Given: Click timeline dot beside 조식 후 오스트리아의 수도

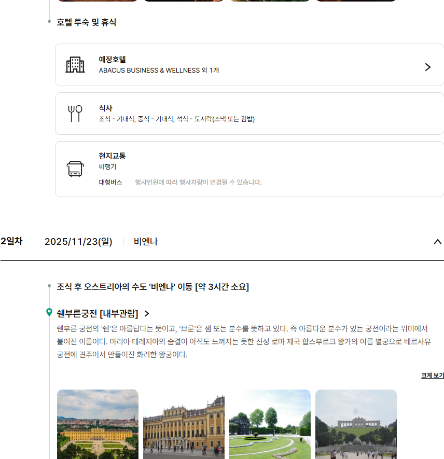Looking at the screenshot, I should click(49, 286).
